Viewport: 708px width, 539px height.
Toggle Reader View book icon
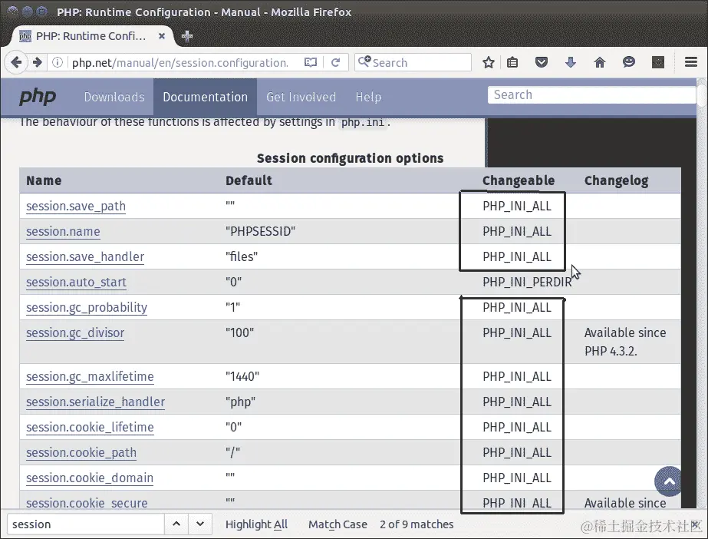pos(311,62)
